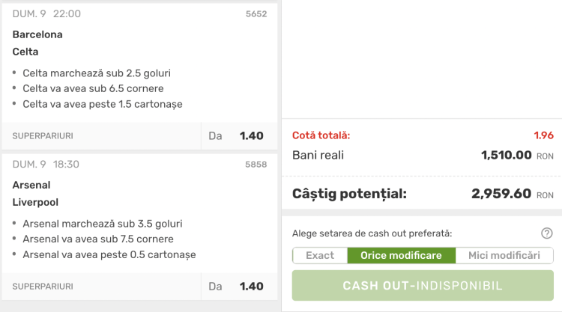This screenshot has width=562, height=312.
Task: Click event code 5858
Action: 256,165
